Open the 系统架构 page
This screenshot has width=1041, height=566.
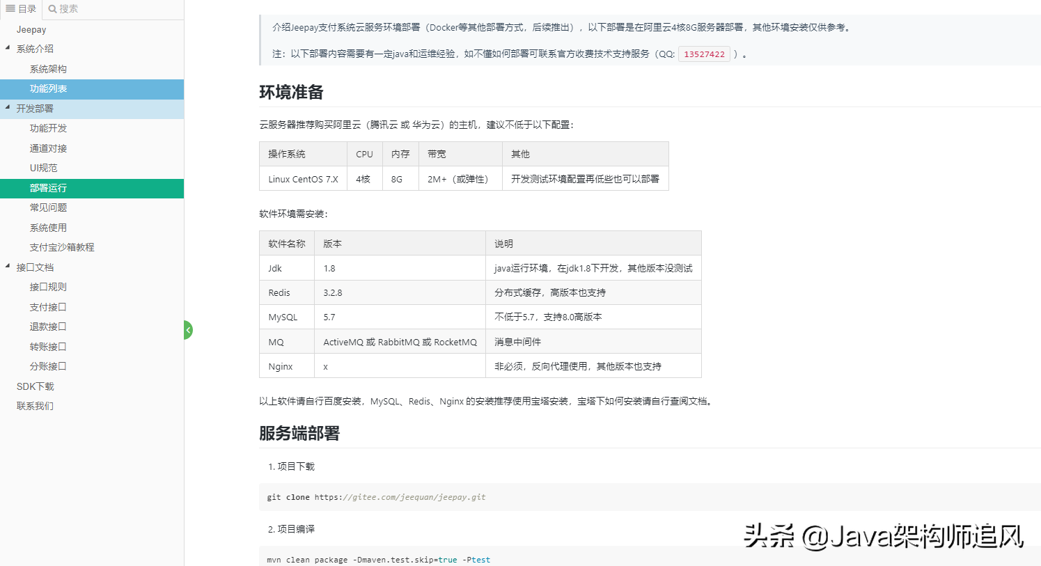[49, 68]
